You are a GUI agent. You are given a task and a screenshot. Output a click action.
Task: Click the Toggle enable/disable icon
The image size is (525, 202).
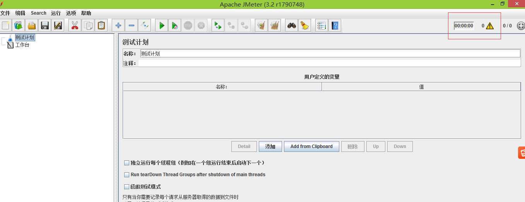(x=145, y=26)
